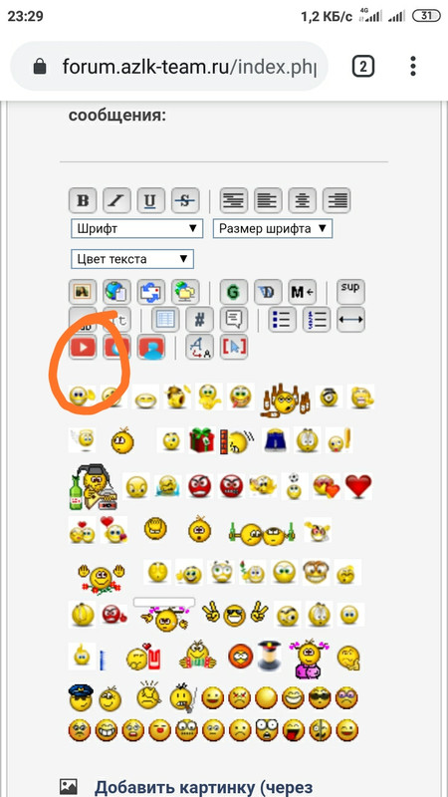Viewport: 448px width, 797px height.
Task: Insert the red heart smiley
Action: (358, 486)
